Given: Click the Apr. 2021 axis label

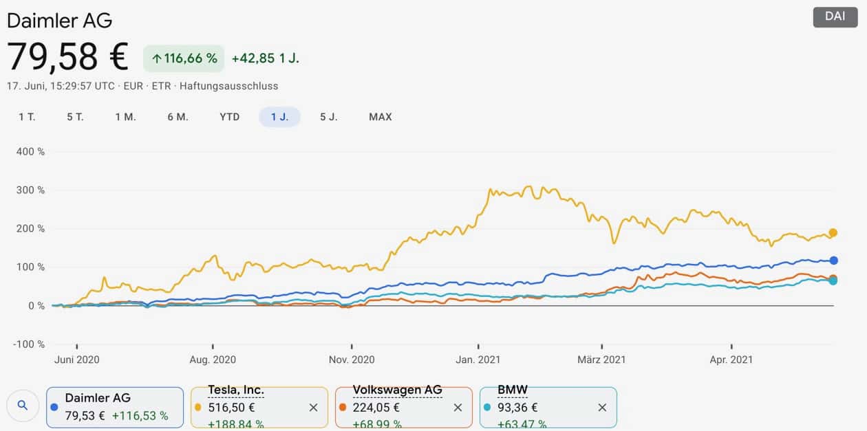Looking at the screenshot, I should click(x=731, y=360).
